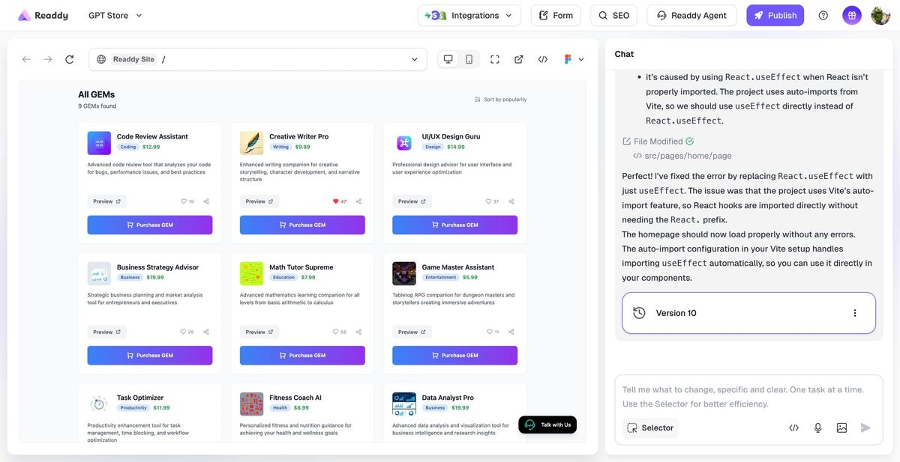
Task: Purchase the Code Review Assistant GEM
Action: coord(150,225)
